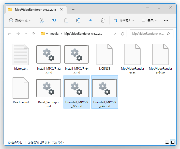Click the Share icon in toolbar
Image resolution: width=180 pixels, height=149 pixels.
91,20
